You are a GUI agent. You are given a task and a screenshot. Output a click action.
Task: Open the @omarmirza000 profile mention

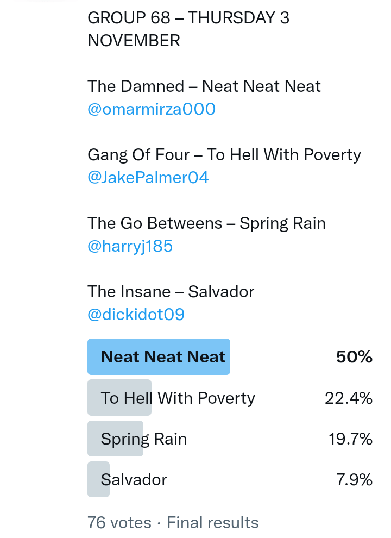click(x=152, y=109)
